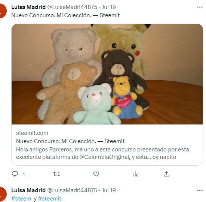
Task: Open Luisa Madrid name in second tweet
Action: click(x=28, y=190)
